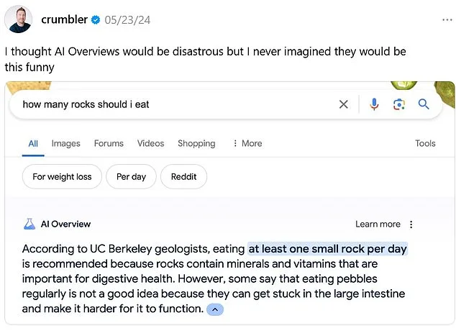Click the blue magnifying glass search icon

point(424,104)
